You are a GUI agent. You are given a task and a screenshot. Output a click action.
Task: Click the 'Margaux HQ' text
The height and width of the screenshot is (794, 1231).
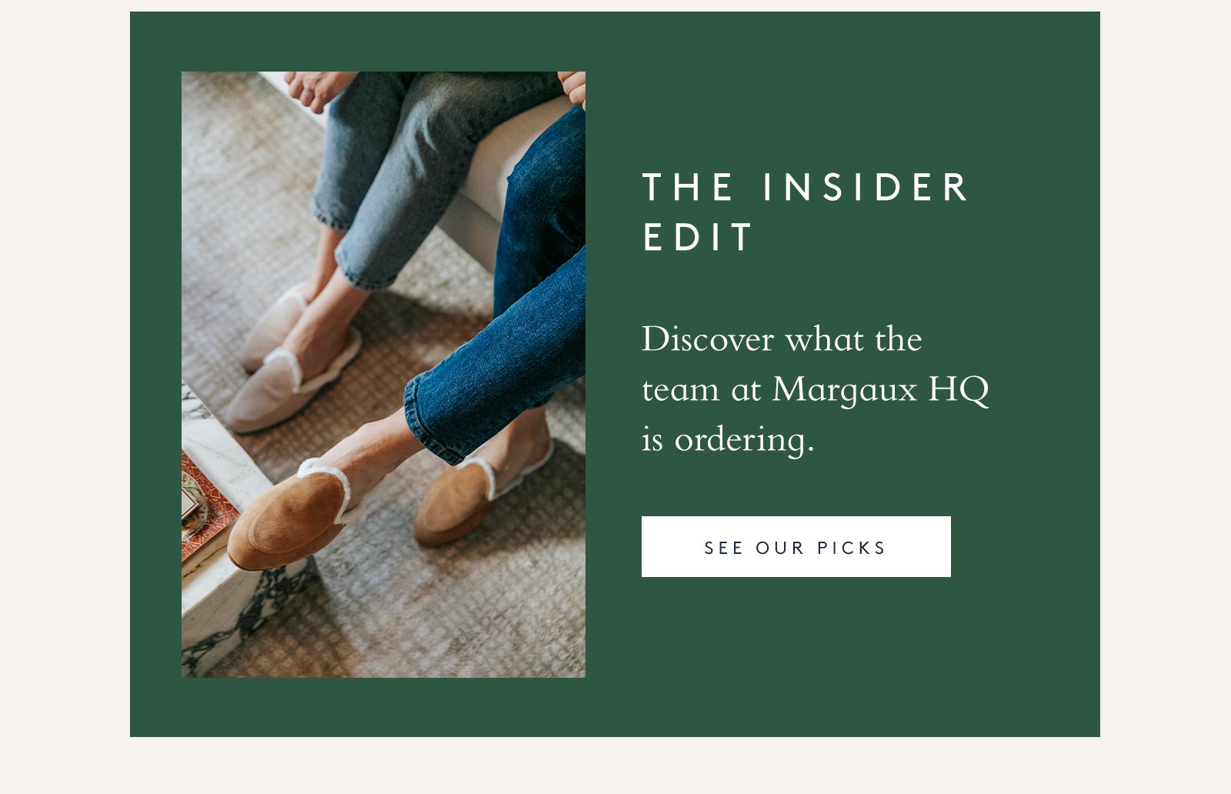pyautogui.click(x=880, y=389)
